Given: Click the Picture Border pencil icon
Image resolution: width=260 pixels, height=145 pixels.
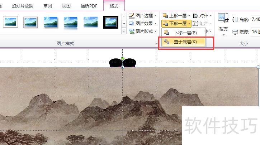Looking at the screenshot, I should coord(131,16).
